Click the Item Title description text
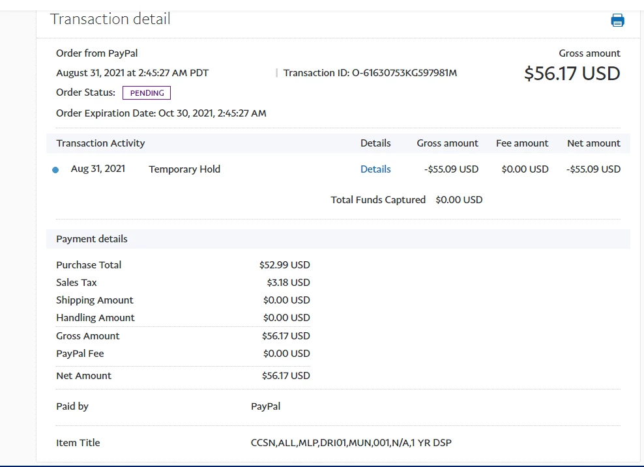Screen dimensions: 644x467 tap(351, 443)
